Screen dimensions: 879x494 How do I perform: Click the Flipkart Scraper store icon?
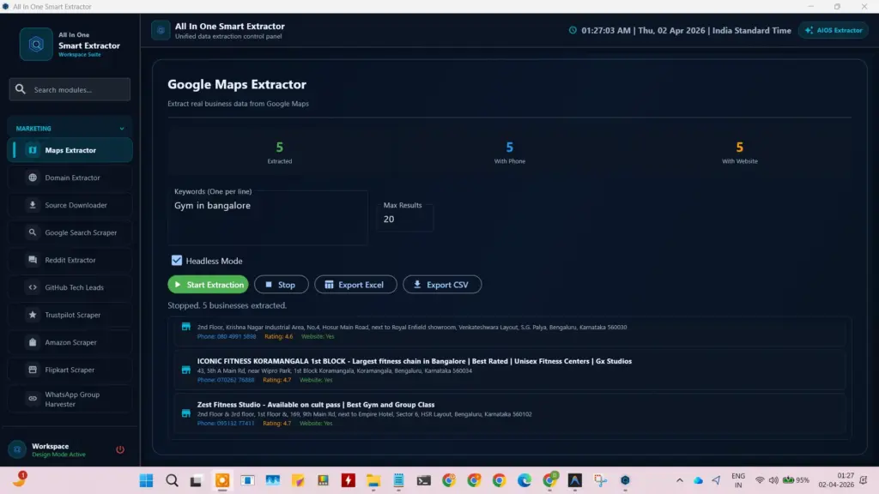click(x=33, y=370)
